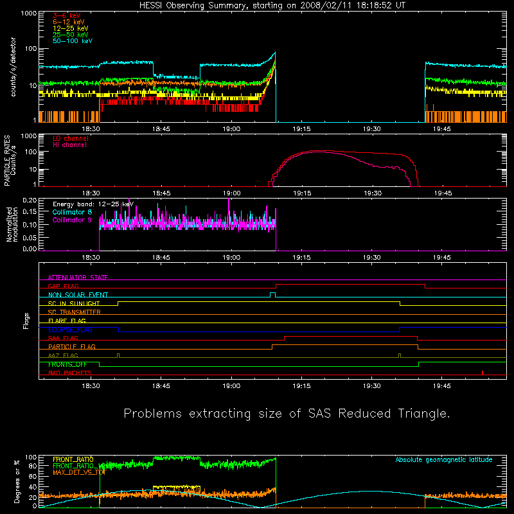This screenshot has height=514, width=514.
Task: Select the 50-100 keV legend label
Action: (72, 41)
